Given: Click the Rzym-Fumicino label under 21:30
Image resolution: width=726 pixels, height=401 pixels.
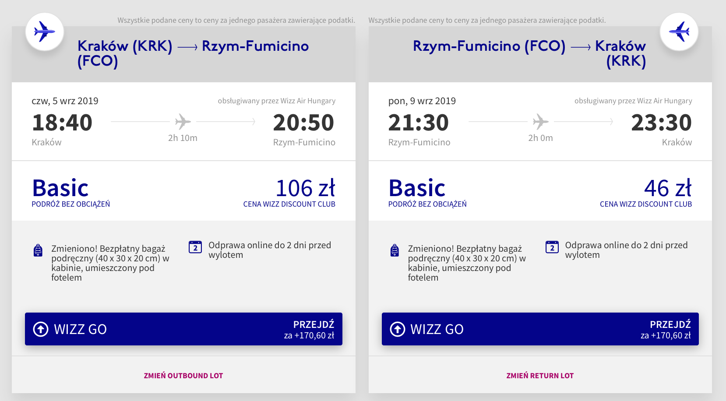Looking at the screenshot, I should pyautogui.click(x=419, y=142).
